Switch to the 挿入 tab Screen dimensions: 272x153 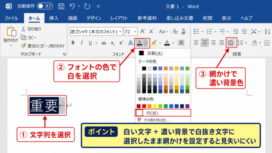click(54, 18)
